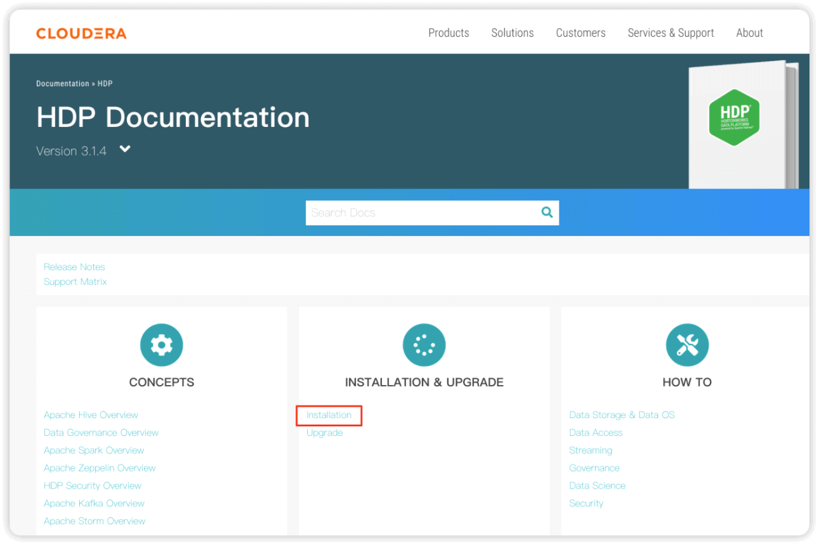Click the How To tools icon
The width and height of the screenshot is (819, 545).
coord(687,345)
